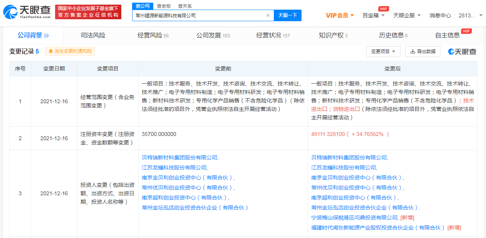Open 江苏龙蟠科技股份有限公司 link in 变更后 column
This screenshot has width=486, height=238.
[344, 168]
